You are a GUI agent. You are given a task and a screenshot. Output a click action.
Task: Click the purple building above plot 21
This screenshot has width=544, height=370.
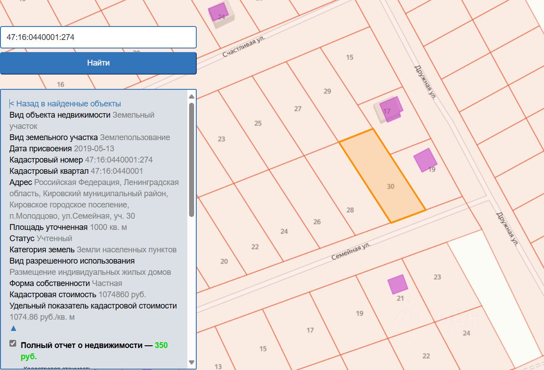click(398, 284)
